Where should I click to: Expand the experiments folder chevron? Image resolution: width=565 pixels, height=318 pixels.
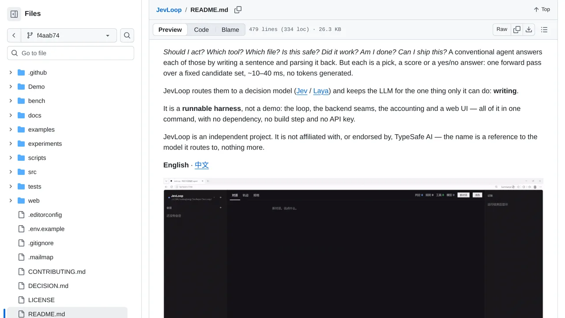click(11, 144)
